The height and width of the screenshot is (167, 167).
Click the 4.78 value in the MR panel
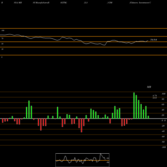pos(155,96)
